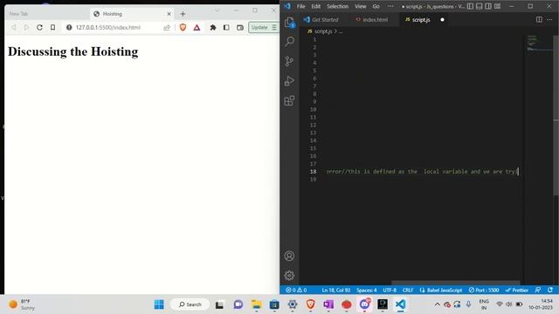Go back in the browser

click(x=14, y=27)
